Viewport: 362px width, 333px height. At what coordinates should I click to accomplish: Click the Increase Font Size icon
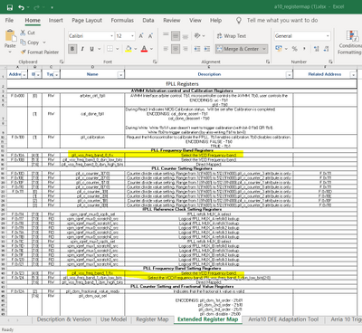[141, 36]
